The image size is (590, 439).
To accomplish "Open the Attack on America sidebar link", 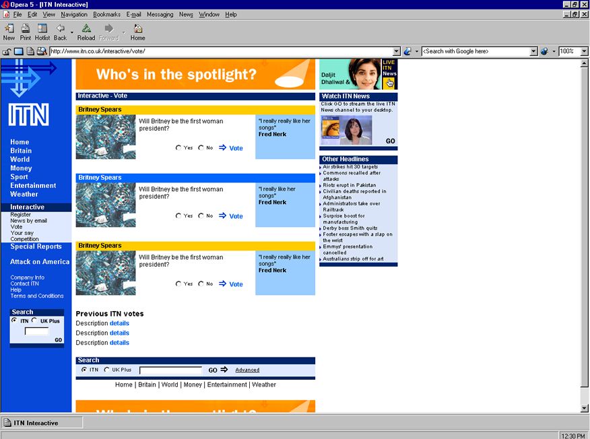I will pos(40,262).
